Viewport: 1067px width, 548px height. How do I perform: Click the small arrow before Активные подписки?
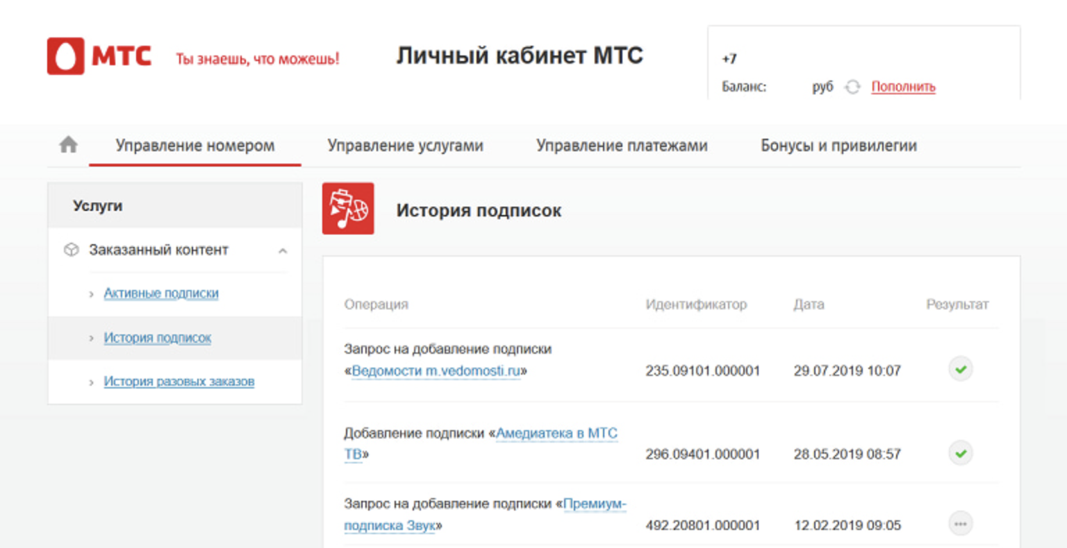[91, 295]
